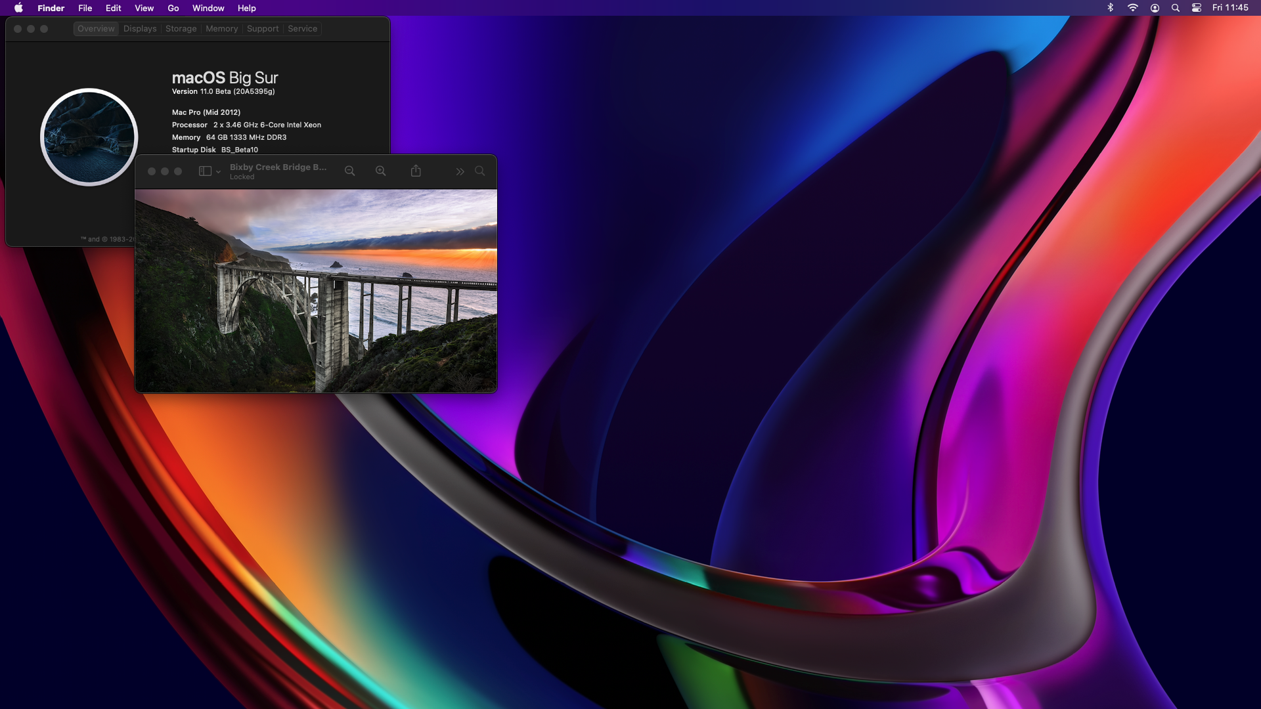The width and height of the screenshot is (1261, 709).
Task: Click the date and time clock
Action: point(1230,8)
